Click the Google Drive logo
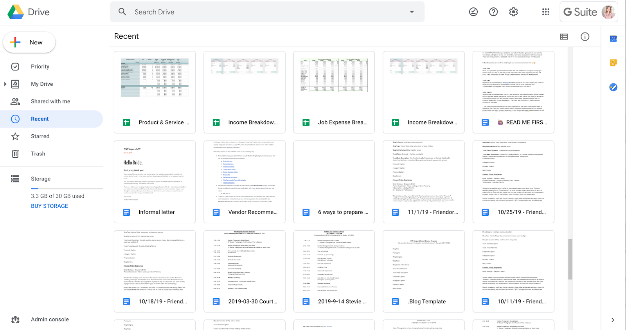Viewport: 626px width, 330px height. 16,12
